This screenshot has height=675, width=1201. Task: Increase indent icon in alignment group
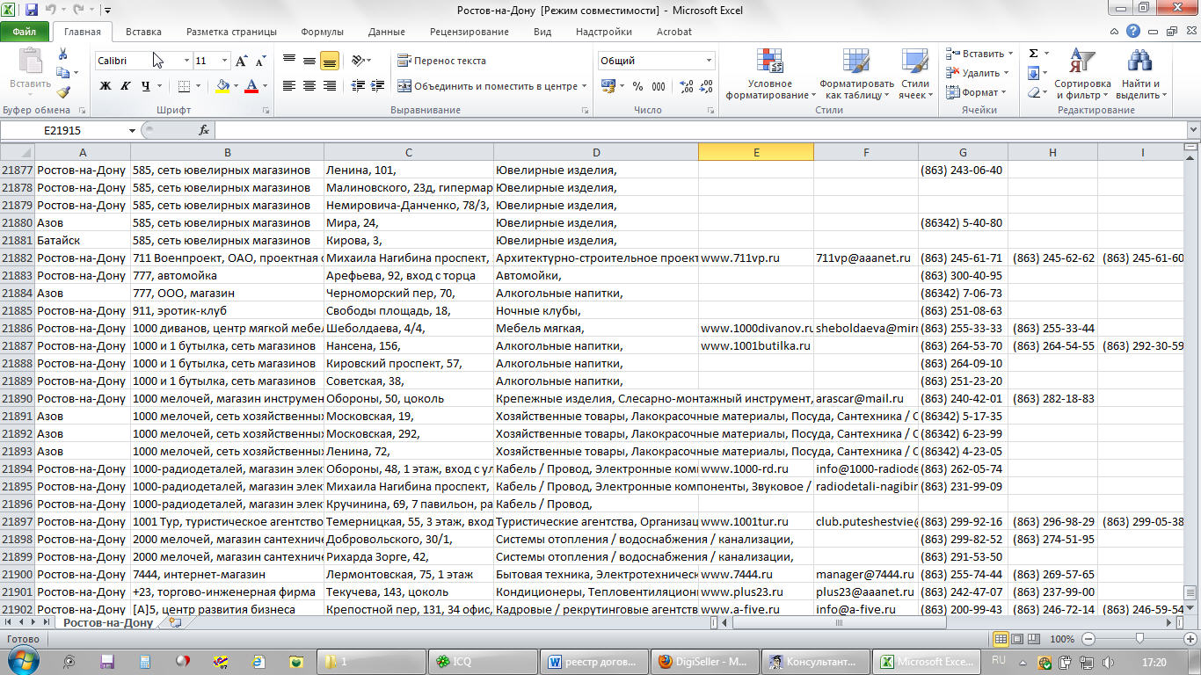tap(378, 86)
